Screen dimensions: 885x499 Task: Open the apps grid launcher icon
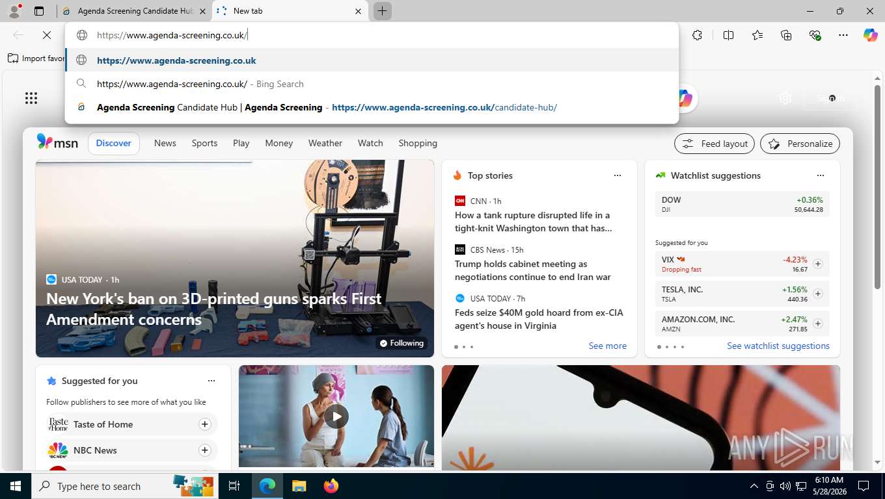[31, 98]
